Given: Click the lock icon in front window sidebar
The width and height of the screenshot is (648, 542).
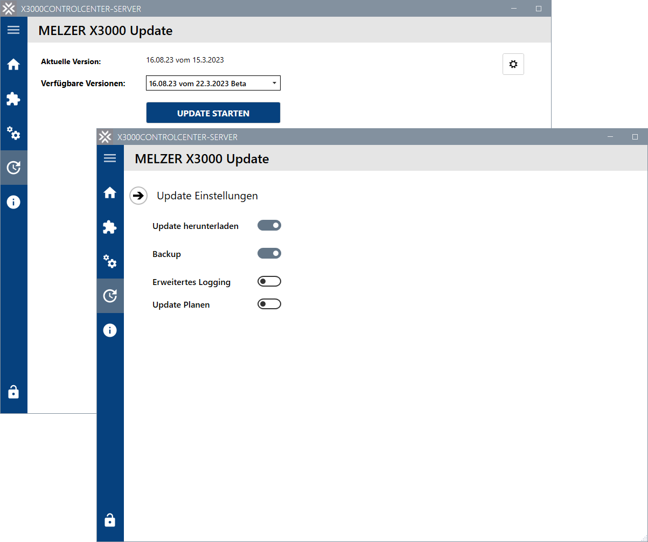Looking at the screenshot, I should click(110, 520).
